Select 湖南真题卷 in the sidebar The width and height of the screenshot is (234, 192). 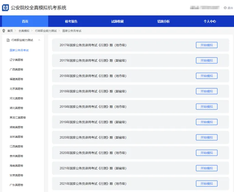16,127
